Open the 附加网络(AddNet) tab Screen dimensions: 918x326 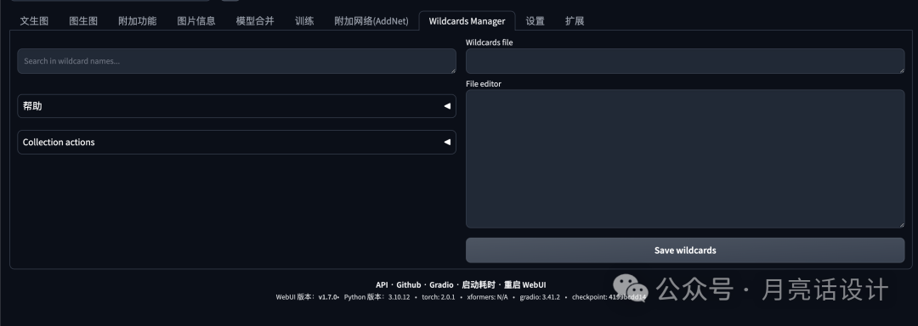coord(371,21)
